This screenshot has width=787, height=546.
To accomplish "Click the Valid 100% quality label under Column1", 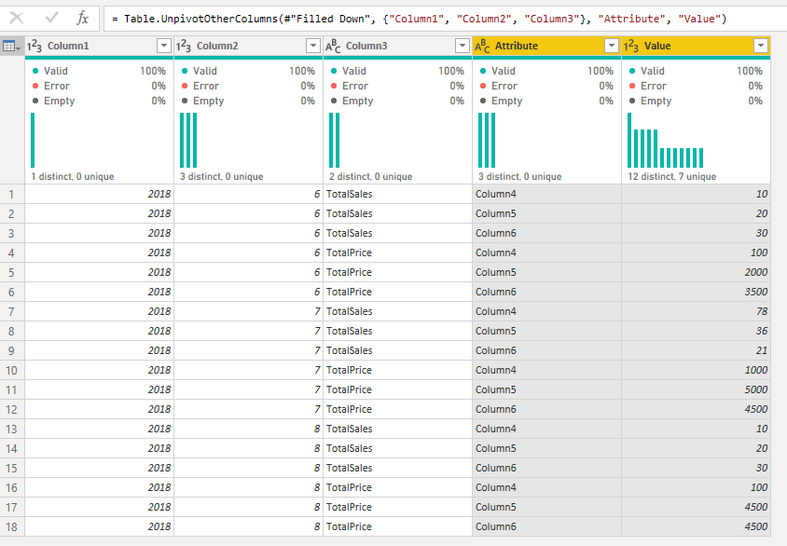I will tap(99, 71).
